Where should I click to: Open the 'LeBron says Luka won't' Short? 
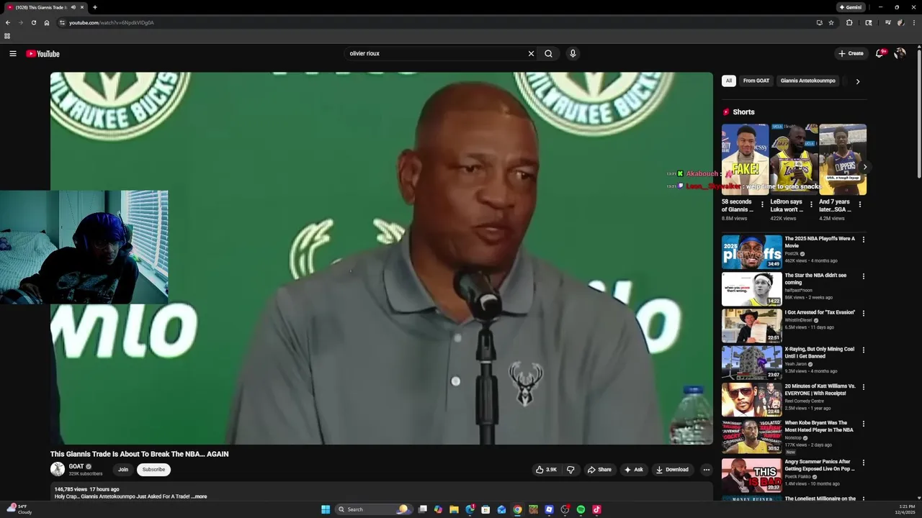pos(794,160)
